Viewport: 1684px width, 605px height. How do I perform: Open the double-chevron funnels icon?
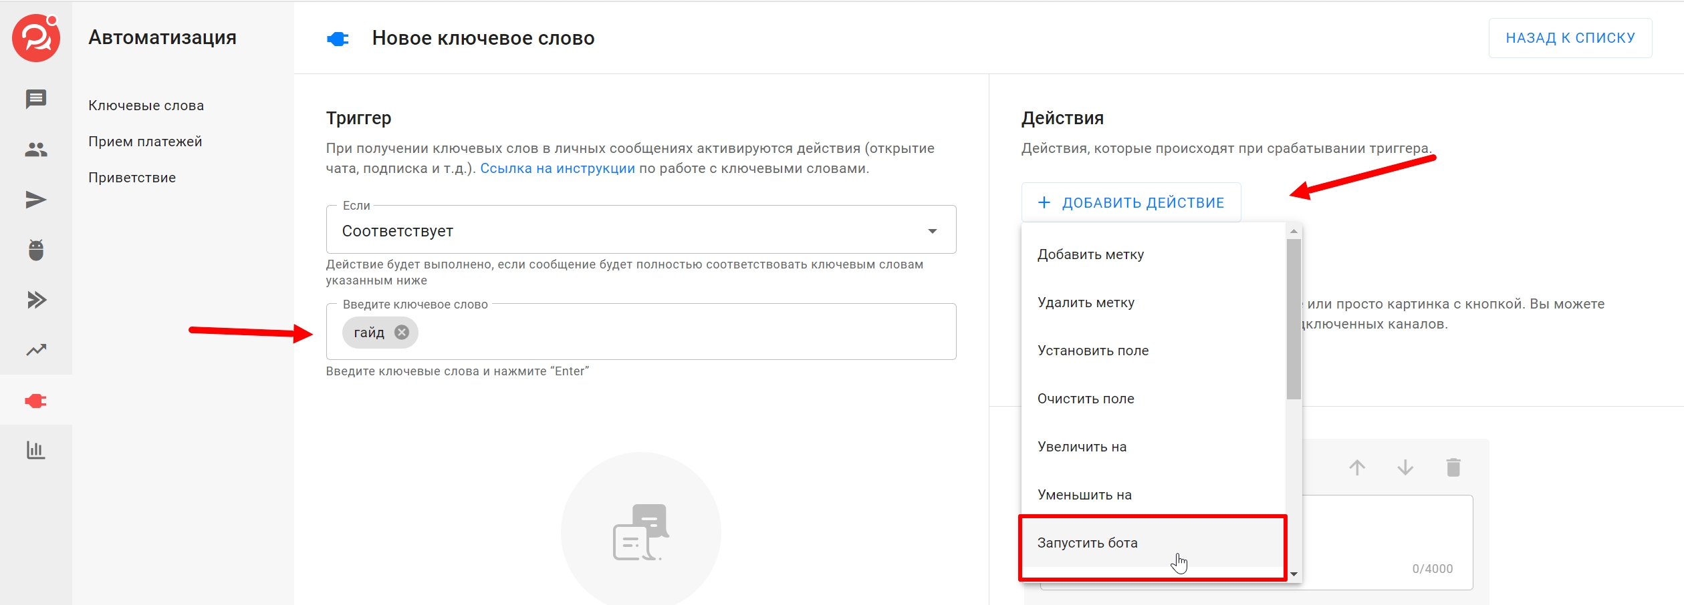[36, 300]
